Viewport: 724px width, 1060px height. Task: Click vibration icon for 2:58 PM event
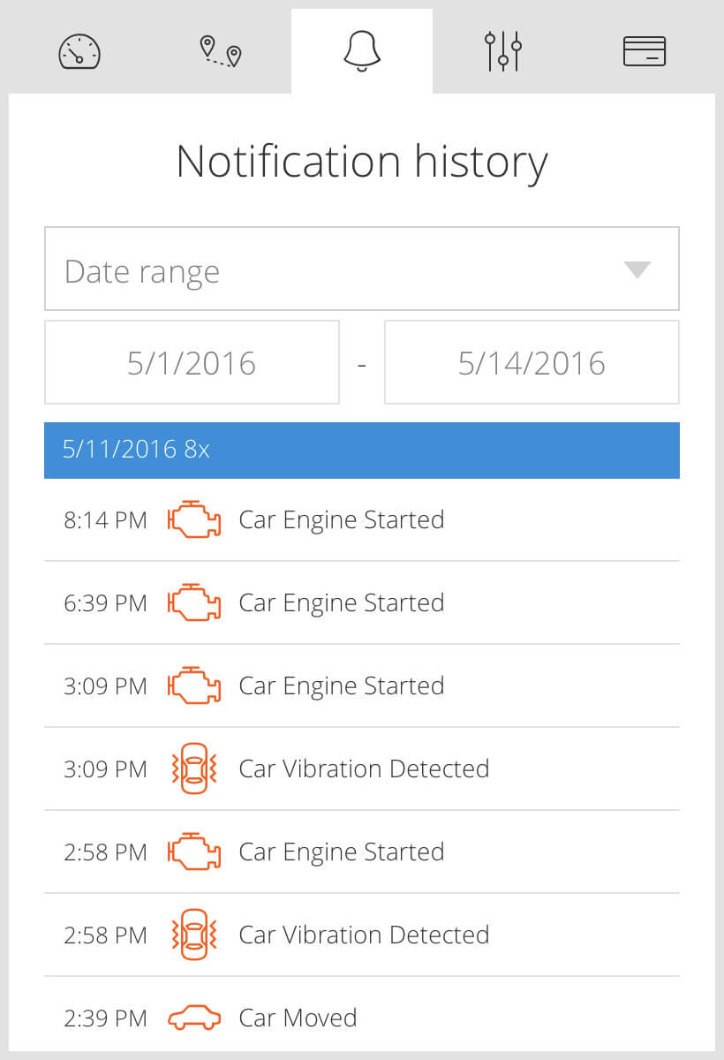193,935
